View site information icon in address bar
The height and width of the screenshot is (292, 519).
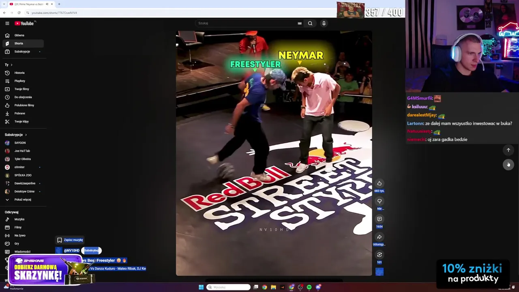pyautogui.click(x=28, y=13)
